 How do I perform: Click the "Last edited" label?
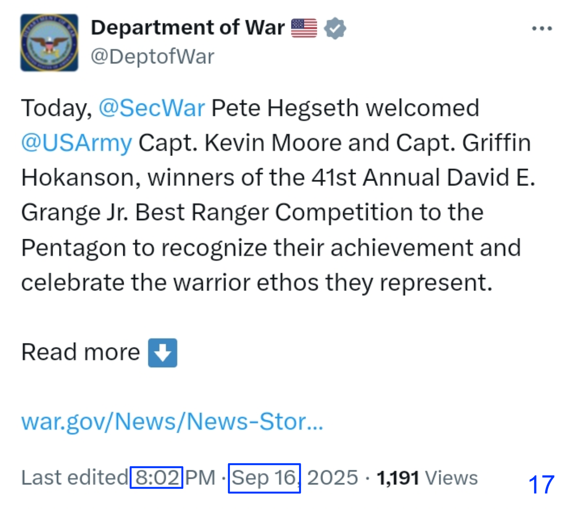click(x=74, y=478)
